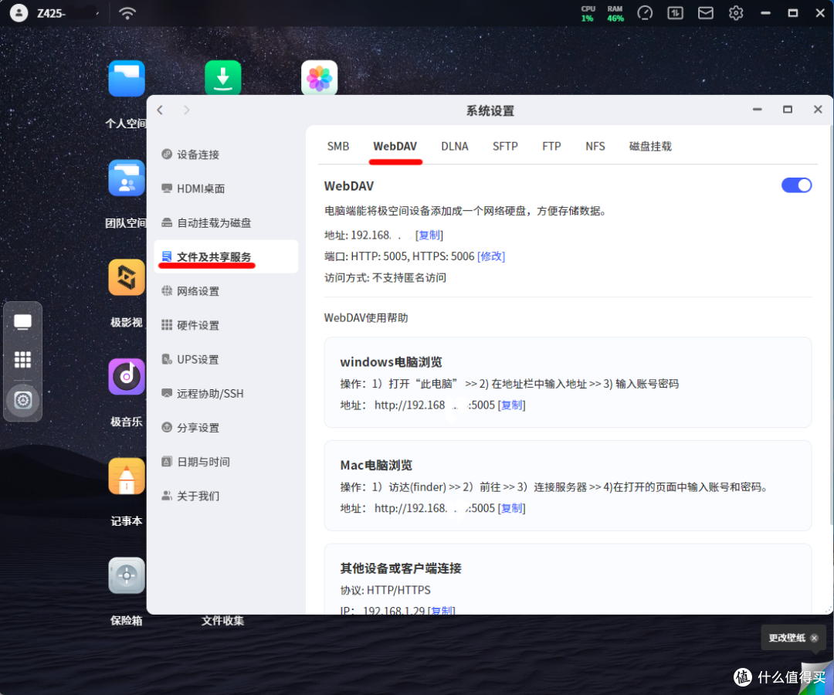The image size is (834, 695).
Task: Open the app grid icon in left dock
Action: 22,360
